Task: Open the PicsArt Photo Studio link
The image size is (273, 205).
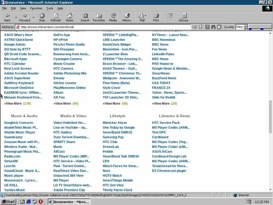Action: 69,45
